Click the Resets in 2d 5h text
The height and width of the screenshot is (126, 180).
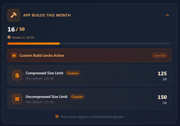(x=23, y=38)
